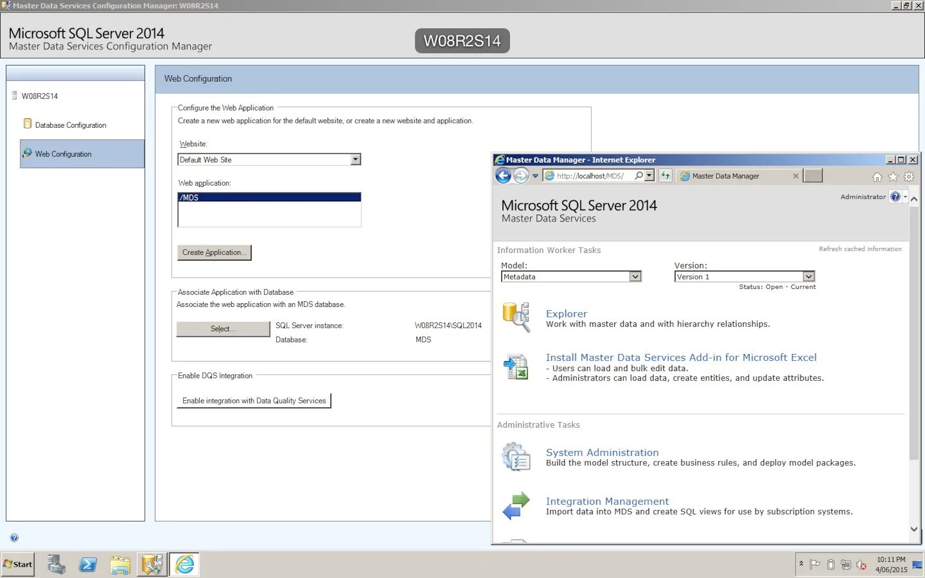Click Enable integration with Data Quality Services

[x=254, y=401]
